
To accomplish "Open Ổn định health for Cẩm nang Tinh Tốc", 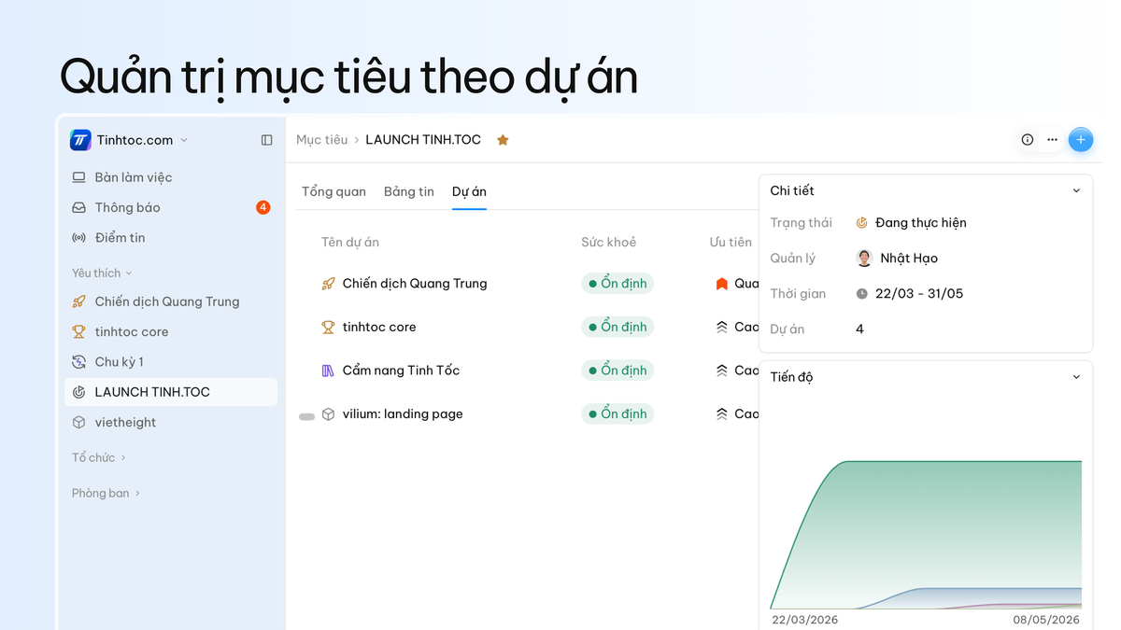I will pyautogui.click(x=617, y=371).
